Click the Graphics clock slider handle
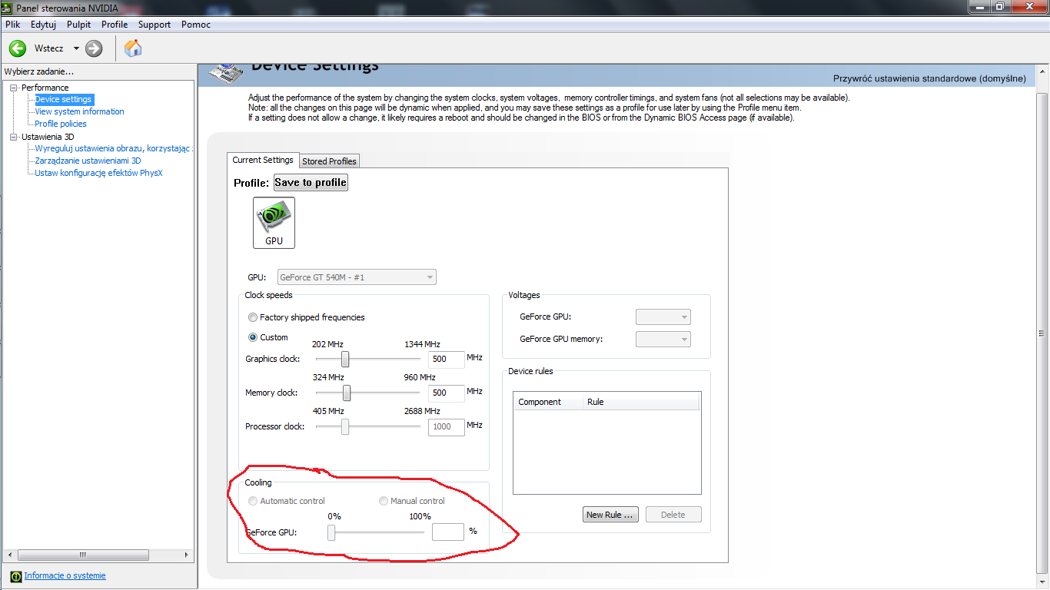Image resolution: width=1050 pixels, height=590 pixels. (345, 359)
